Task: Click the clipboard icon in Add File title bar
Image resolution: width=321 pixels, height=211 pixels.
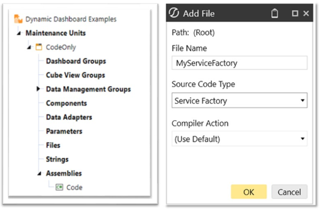Action: [275, 13]
